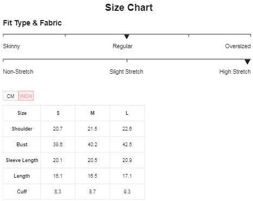Click the Size Chart heading
253x201 pixels.
pyautogui.click(x=129, y=8)
